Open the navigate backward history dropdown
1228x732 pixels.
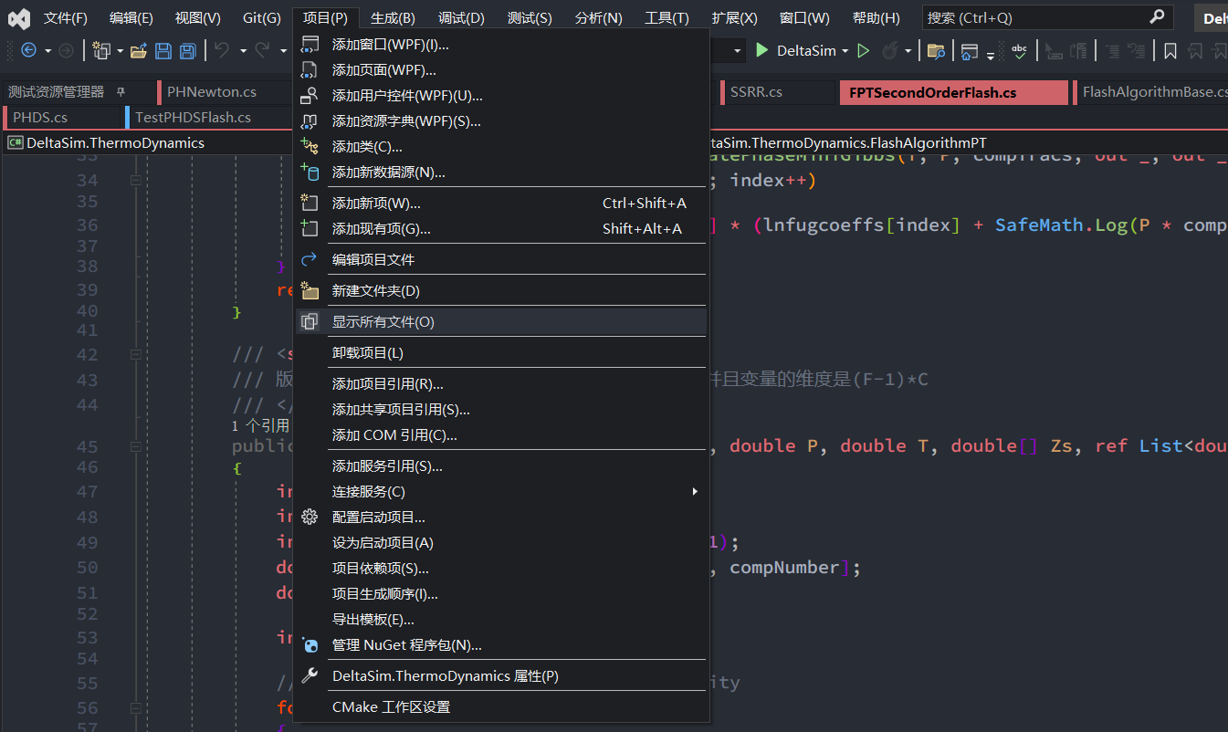[47, 51]
